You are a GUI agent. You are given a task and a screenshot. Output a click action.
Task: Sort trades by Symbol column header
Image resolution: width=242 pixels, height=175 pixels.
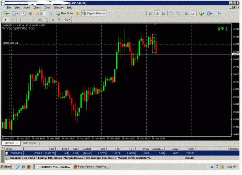86,149
